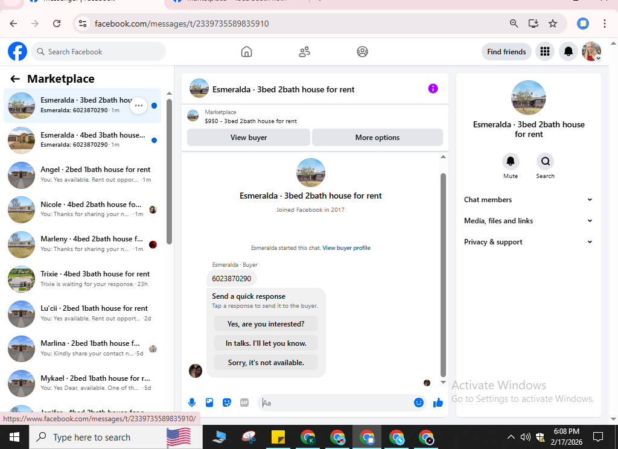
Task: Choose a GIF with the GIF icon
Action: pos(244,403)
